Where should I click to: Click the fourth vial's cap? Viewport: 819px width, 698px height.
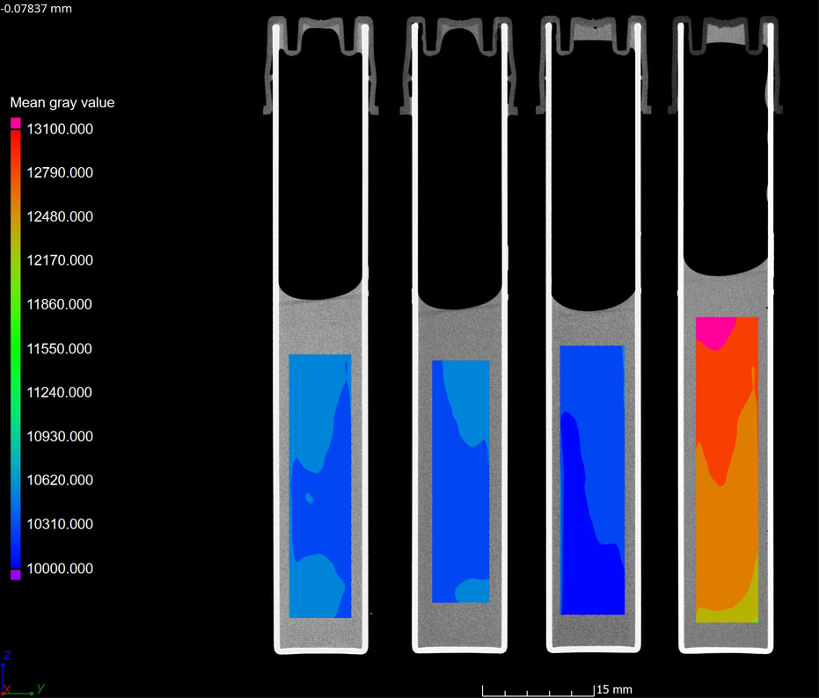[726, 65]
